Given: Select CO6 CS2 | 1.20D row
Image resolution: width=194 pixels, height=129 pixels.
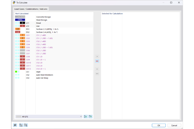Looking at the screenshot, I should click(54, 50).
